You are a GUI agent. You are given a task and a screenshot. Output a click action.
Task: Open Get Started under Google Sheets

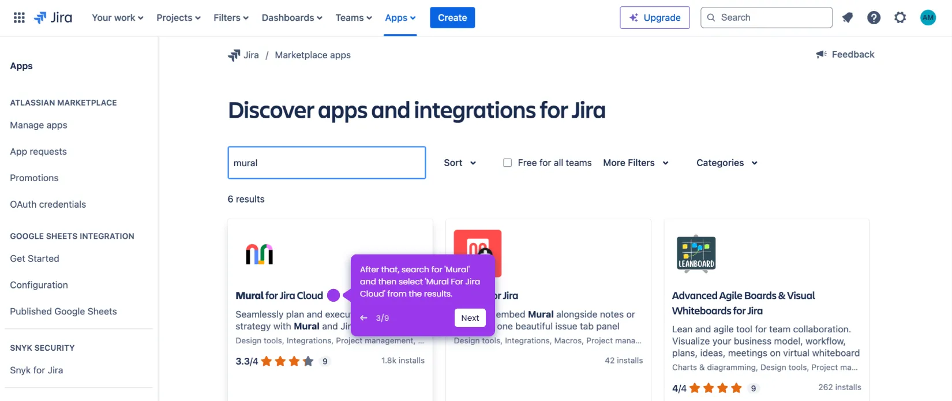35,258
